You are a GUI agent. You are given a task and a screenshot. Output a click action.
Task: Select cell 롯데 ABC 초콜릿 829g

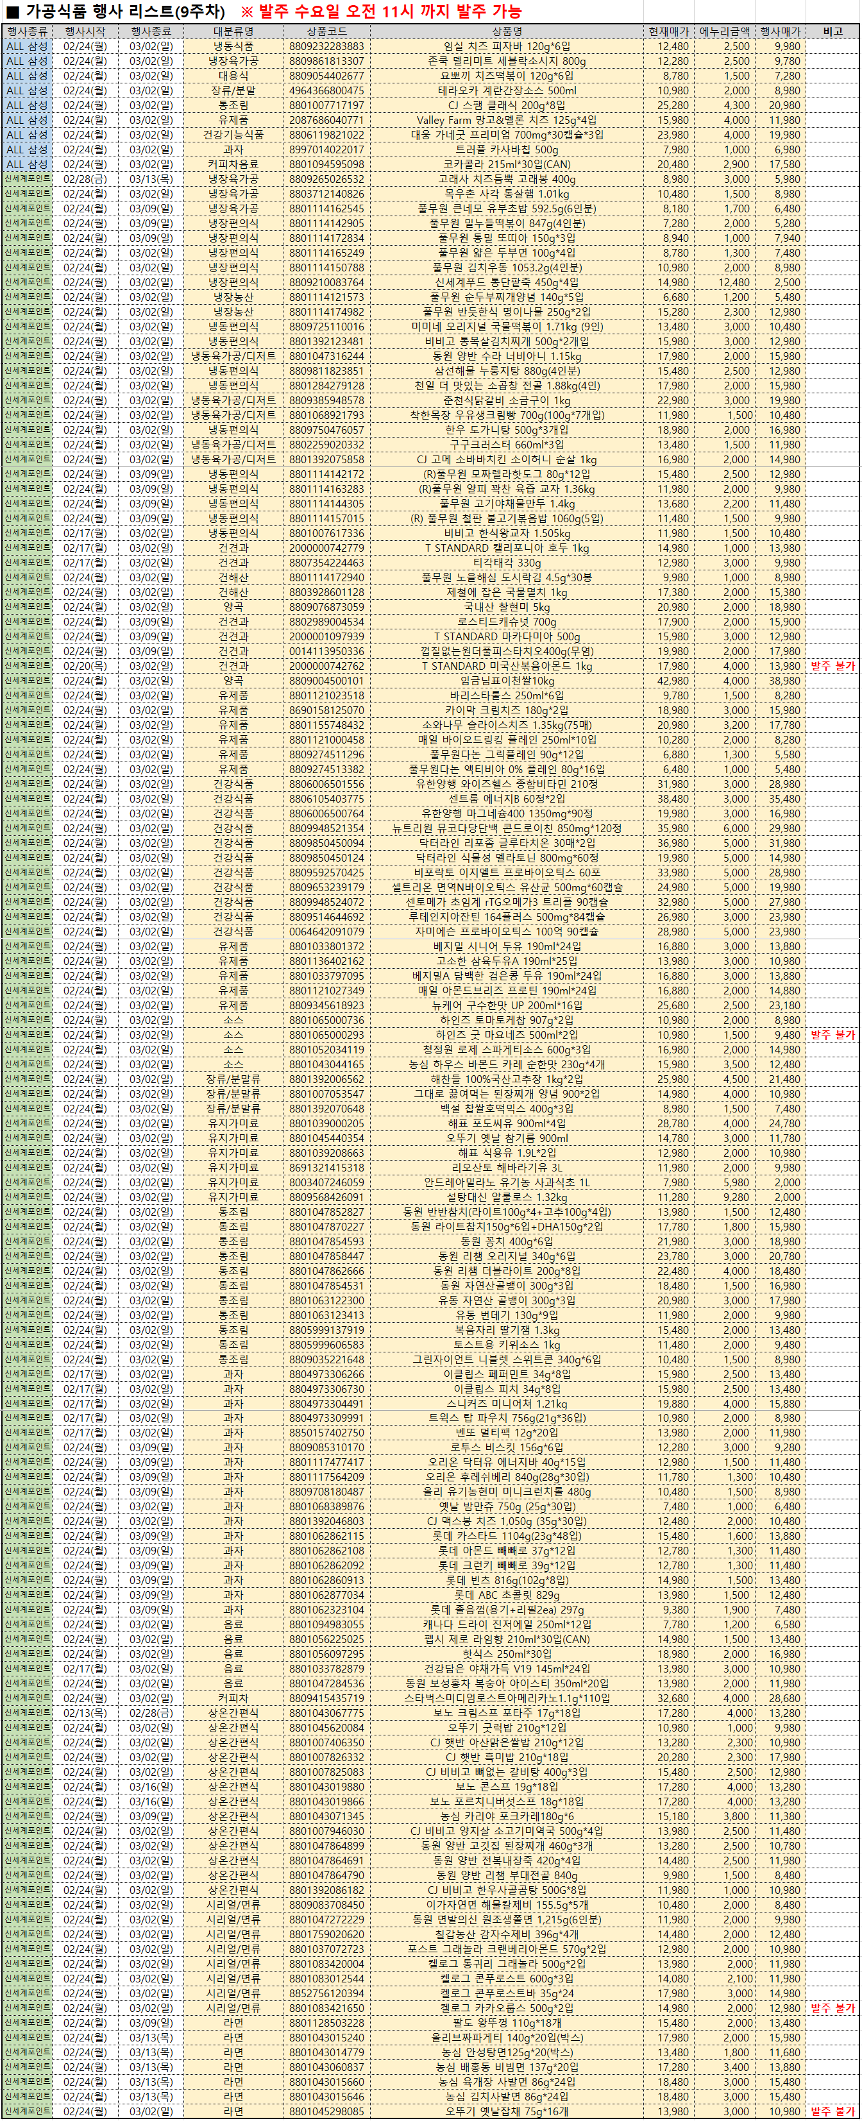pyautogui.click(x=507, y=1596)
